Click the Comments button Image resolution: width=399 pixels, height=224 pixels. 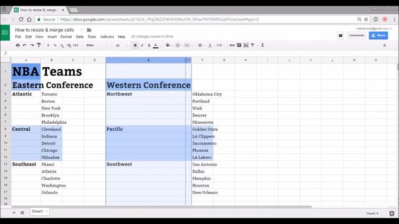point(356,35)
